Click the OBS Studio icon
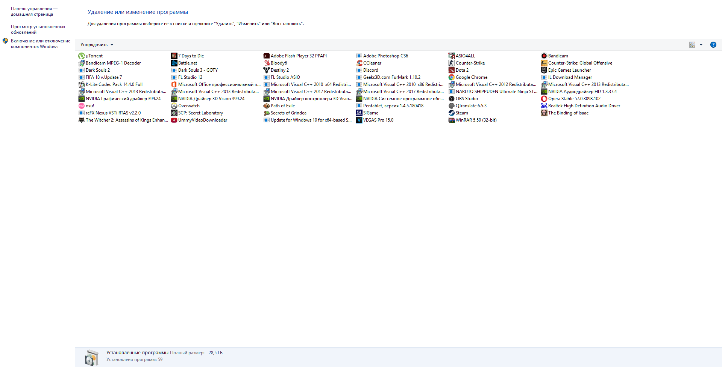Viewport: 722px width, 367px height. point(451,99)
